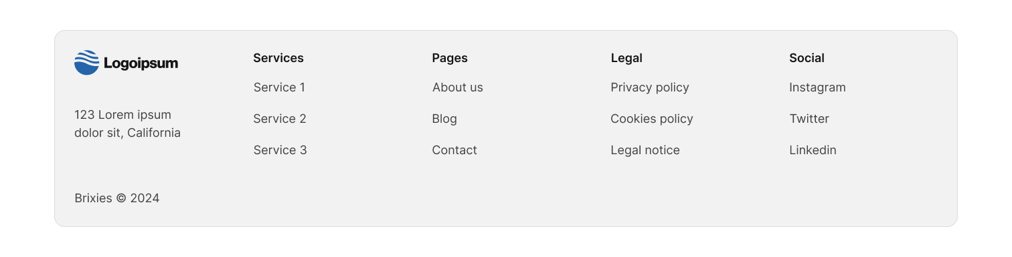Click the Brixies © 2024 copyright text
The width and height of the screenshot is (1012, 257).
coord(117,198)
